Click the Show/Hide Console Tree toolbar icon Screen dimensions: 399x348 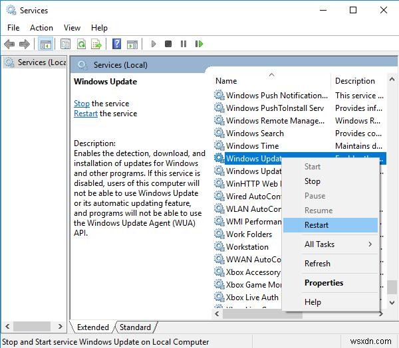tap(46, 44)
